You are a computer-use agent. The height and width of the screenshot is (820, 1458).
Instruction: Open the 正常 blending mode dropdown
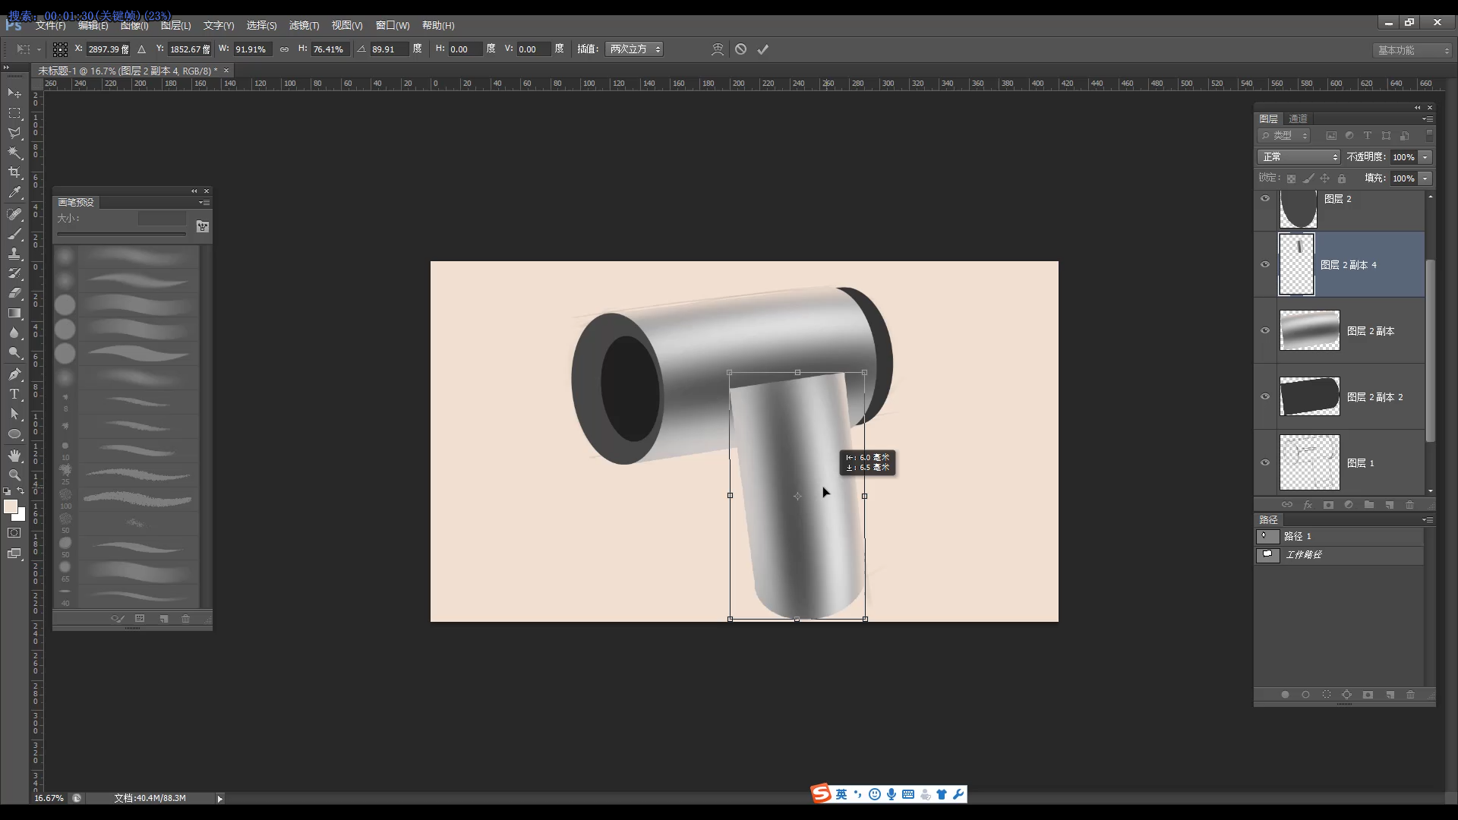1298,156
